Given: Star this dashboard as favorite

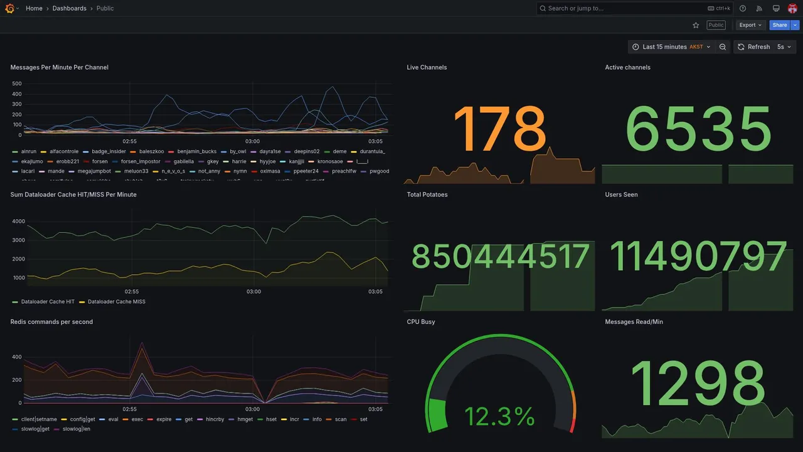Looking at the screenshot, I should [696, 25].
